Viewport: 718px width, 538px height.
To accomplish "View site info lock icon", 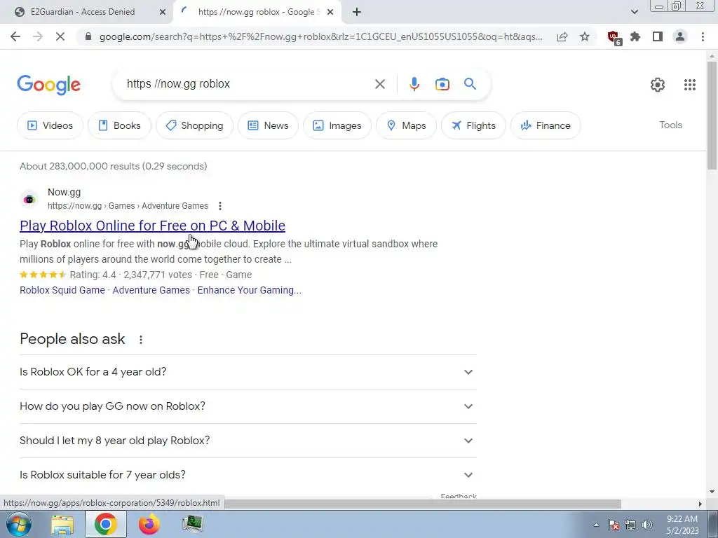I will [88, 36].
